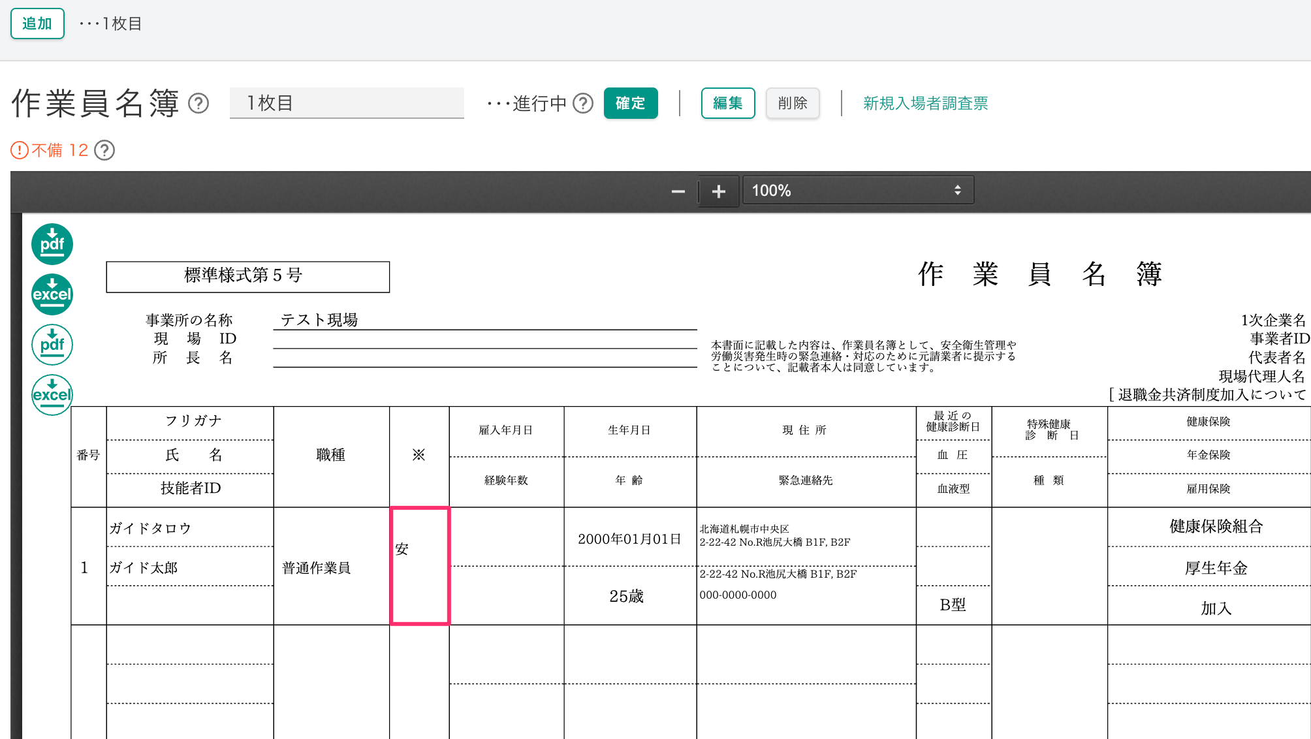1311x739 pixels.
Task: Open help icon next to 作業員名簿 title
Action: [198, 103]
